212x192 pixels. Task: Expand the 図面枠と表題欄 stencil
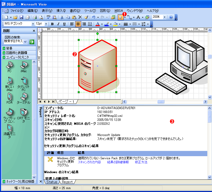tap(19, 53)
